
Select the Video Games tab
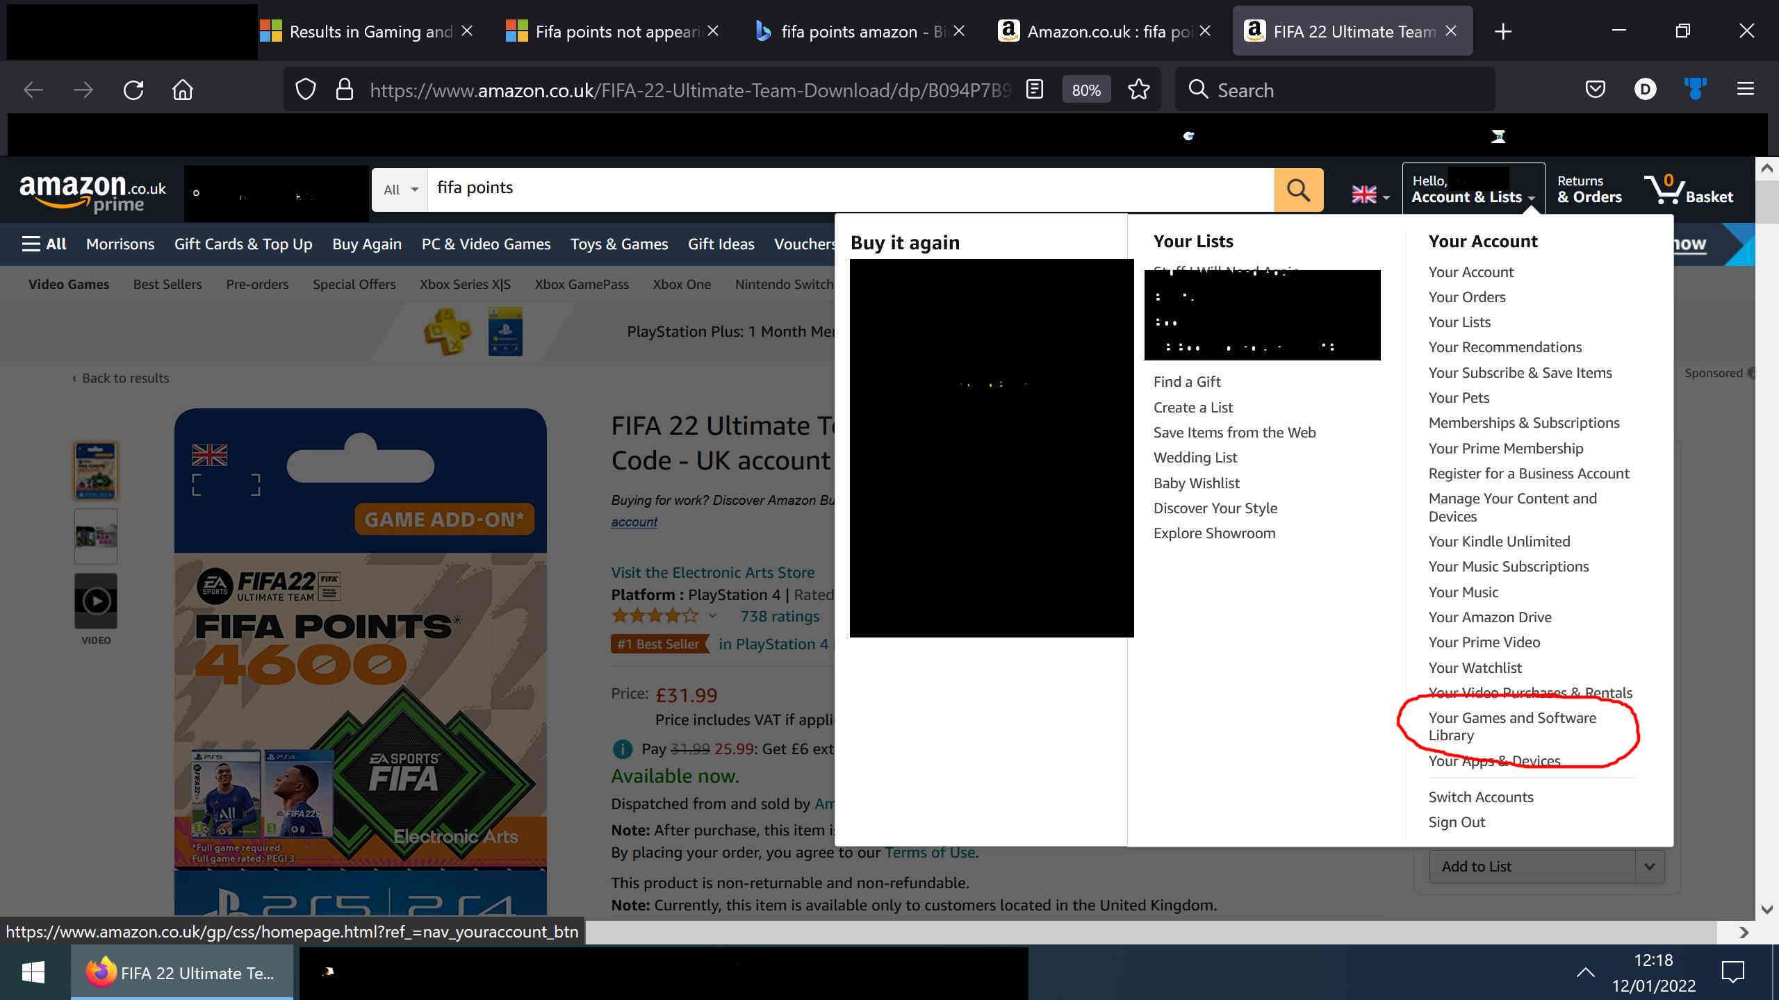pos(68,283)
